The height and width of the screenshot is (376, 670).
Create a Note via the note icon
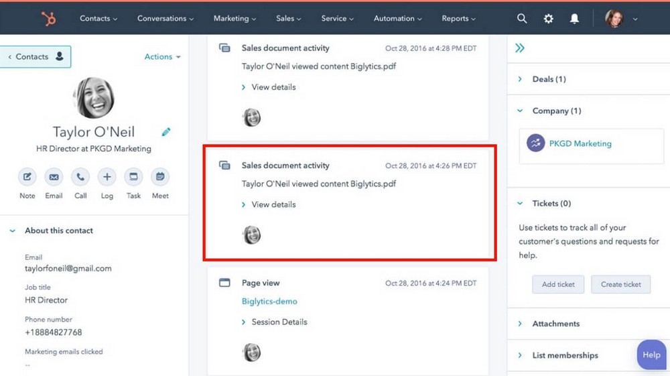click(x=27, y=177)
